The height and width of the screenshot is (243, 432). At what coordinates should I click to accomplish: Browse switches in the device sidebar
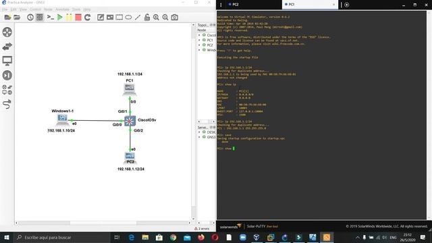click(x=7, y=47)
